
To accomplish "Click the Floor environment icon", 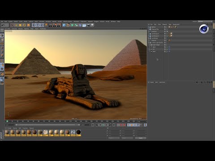I will (x=84, y=25).
